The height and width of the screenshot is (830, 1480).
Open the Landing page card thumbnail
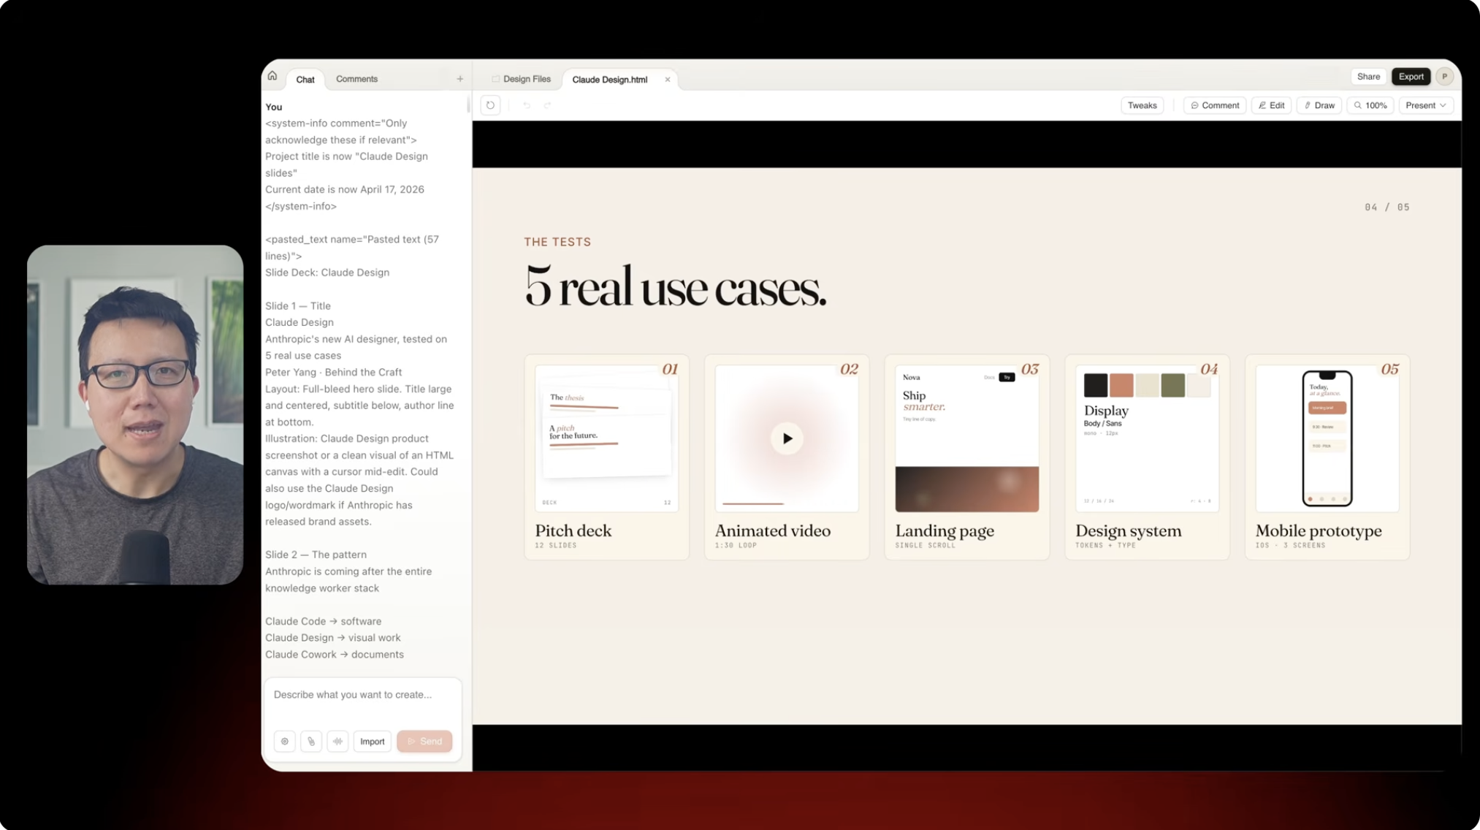tap(966, 438)
